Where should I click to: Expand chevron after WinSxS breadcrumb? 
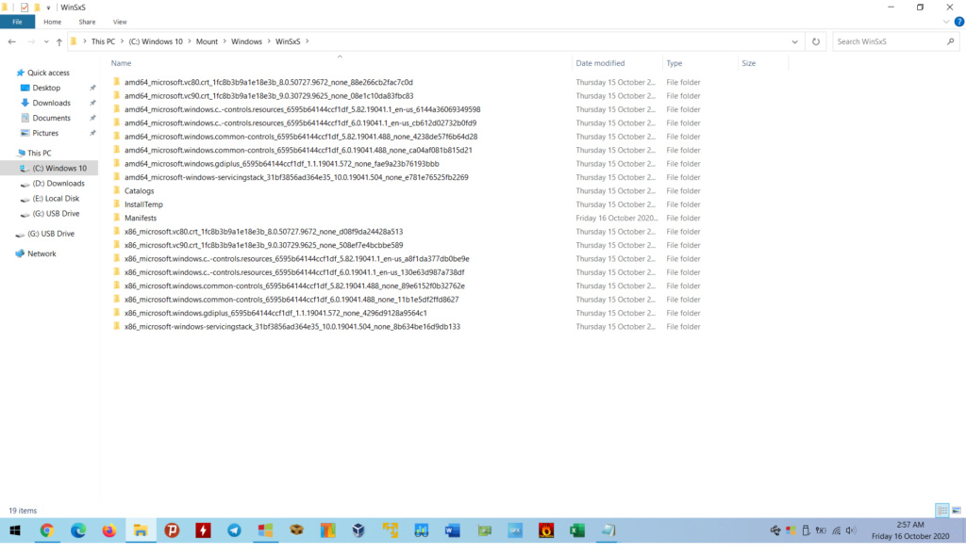coord(308,41)
